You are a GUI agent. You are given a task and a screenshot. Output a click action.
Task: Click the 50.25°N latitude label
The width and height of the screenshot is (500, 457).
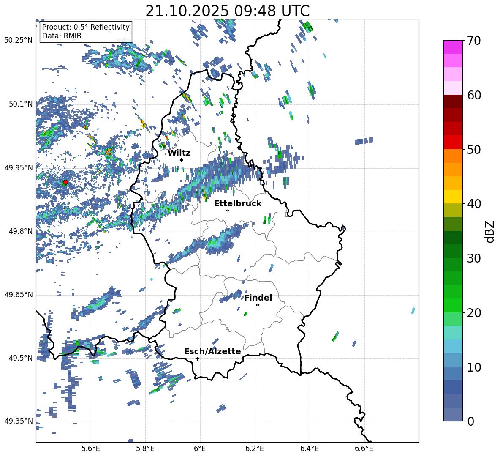tap(19, 41)
